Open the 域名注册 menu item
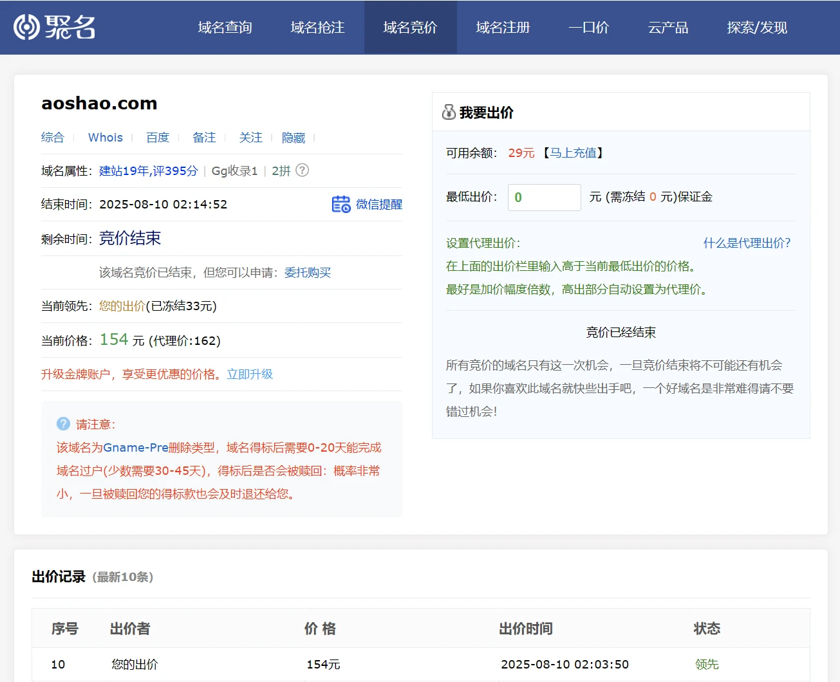Viewport: 840px width, 682px height. point(503,28)
